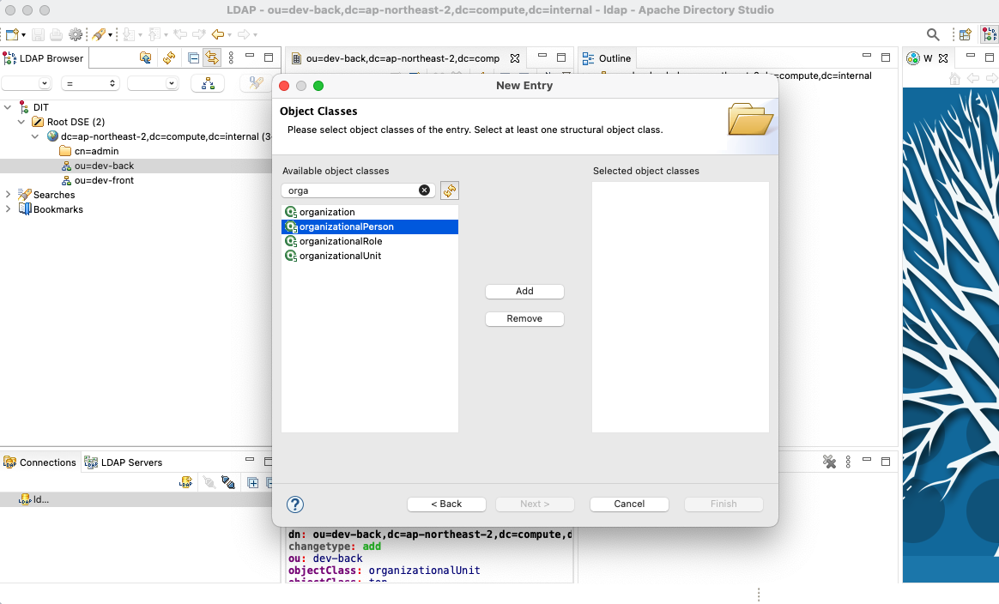Select the organizationalUnit object class

click(370, 257)
